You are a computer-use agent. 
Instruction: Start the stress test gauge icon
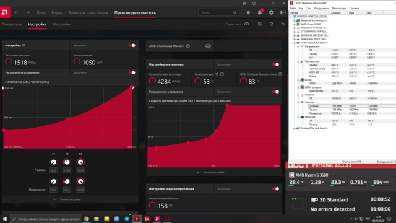(247, 24)
